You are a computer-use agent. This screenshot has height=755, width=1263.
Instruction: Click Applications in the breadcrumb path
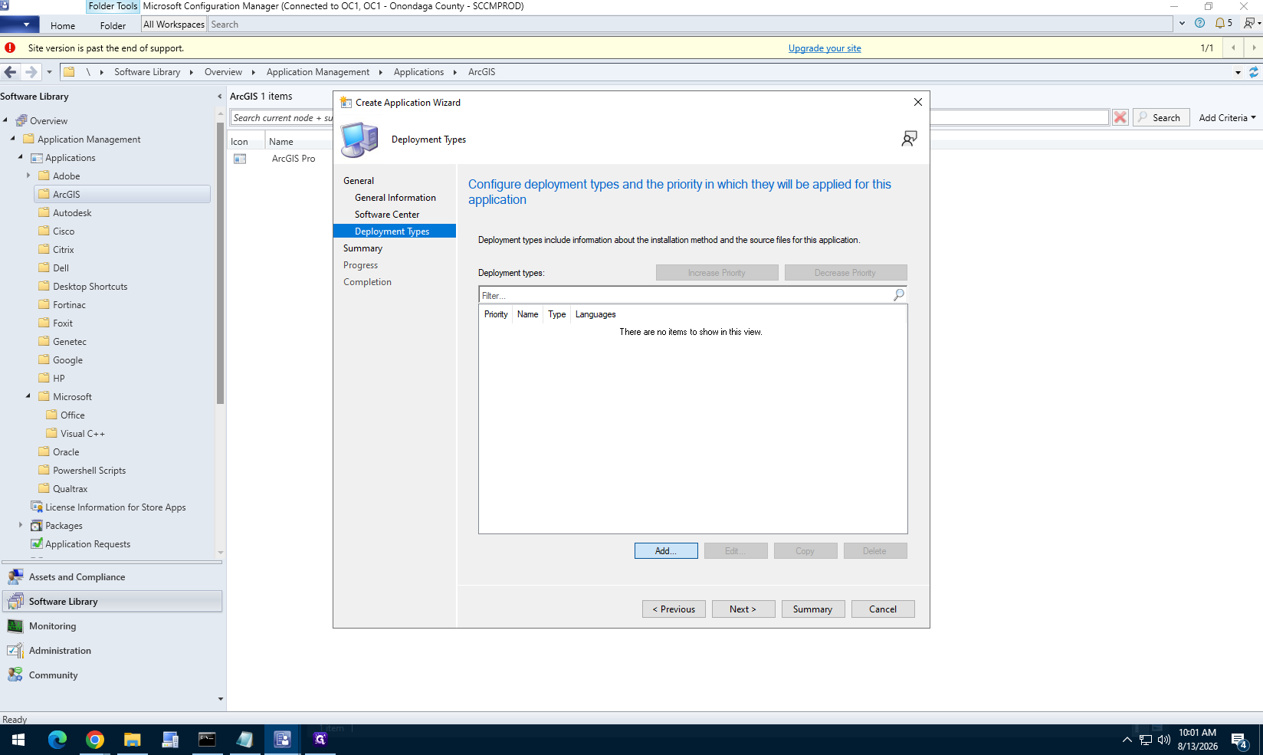coord(418,72)
